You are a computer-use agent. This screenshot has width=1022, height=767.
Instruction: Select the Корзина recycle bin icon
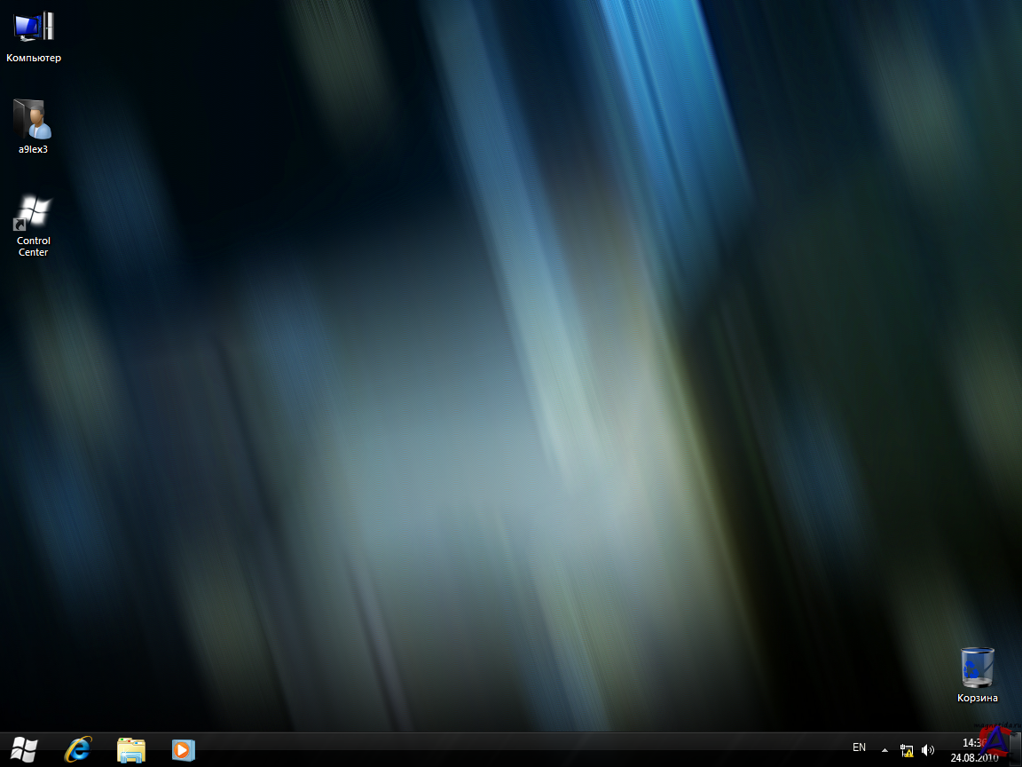tap(977, 668)
